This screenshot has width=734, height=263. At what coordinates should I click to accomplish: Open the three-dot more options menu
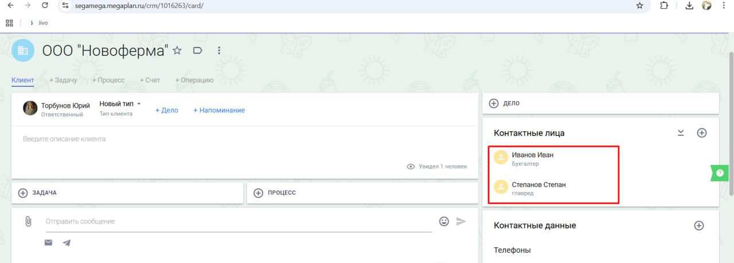(x=219, y=50)
